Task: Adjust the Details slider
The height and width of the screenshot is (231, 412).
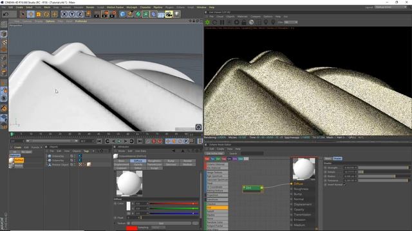Action: [384, 172]
